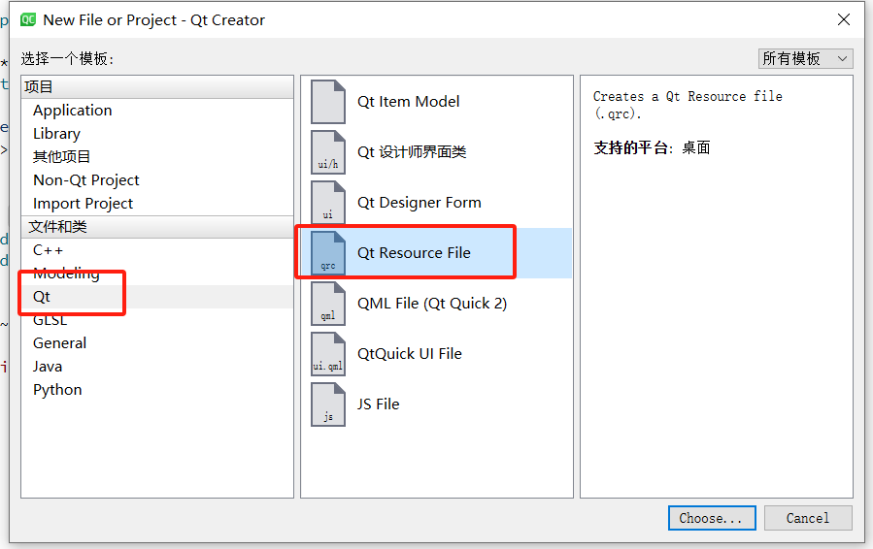Choose the Qt 设计师界面类 template label

412,152
